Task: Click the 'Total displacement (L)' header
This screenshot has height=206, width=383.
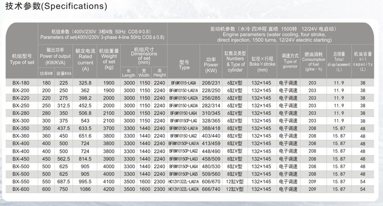Action: pyautogui.click(x=339, y=62)
